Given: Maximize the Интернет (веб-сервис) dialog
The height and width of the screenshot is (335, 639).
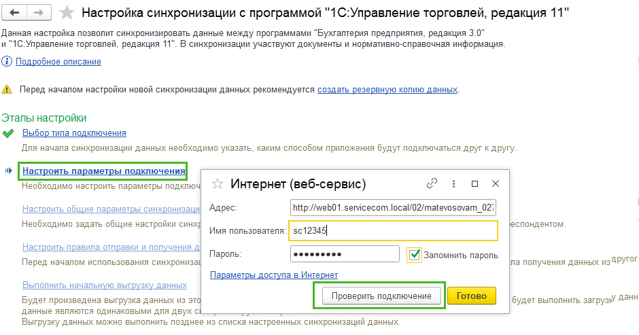Looking at the screenshot, I should tap(474, 183).
